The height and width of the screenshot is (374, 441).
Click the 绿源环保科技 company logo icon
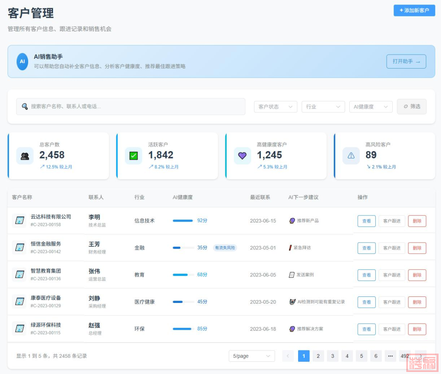click(x=19, y=329)
